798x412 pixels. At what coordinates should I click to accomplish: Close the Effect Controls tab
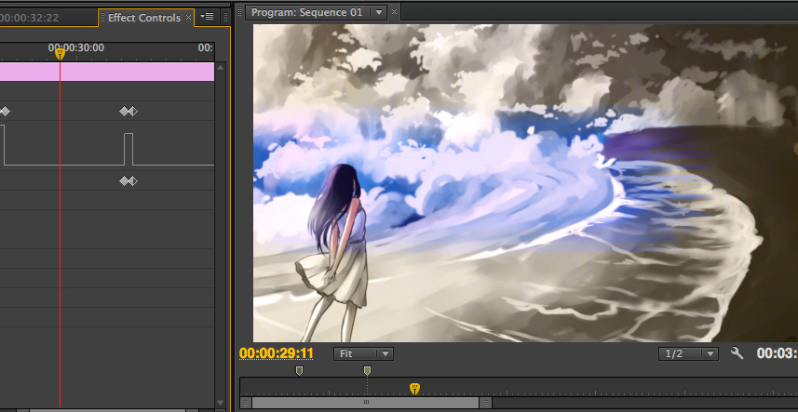click(x=188, y=18)
